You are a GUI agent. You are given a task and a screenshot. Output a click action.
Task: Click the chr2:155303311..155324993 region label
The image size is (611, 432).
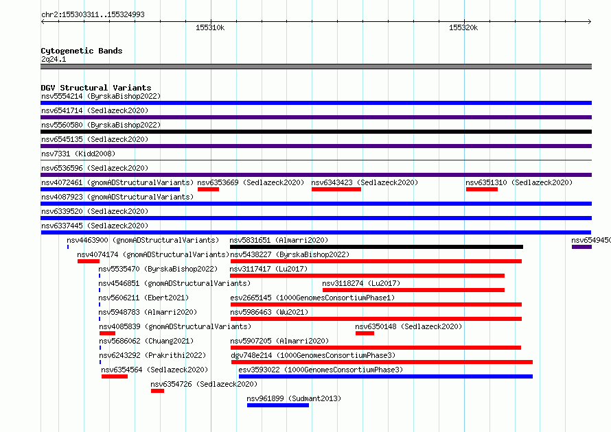coord(93,14)
